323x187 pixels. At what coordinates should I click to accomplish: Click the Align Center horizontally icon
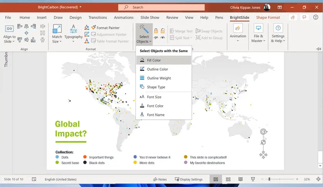[26, 26]
